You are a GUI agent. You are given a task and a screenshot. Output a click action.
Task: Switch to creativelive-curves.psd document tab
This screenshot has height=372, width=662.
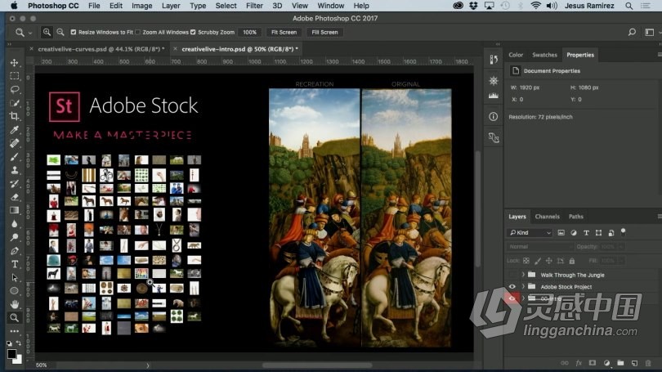click(x=101, y=49)
